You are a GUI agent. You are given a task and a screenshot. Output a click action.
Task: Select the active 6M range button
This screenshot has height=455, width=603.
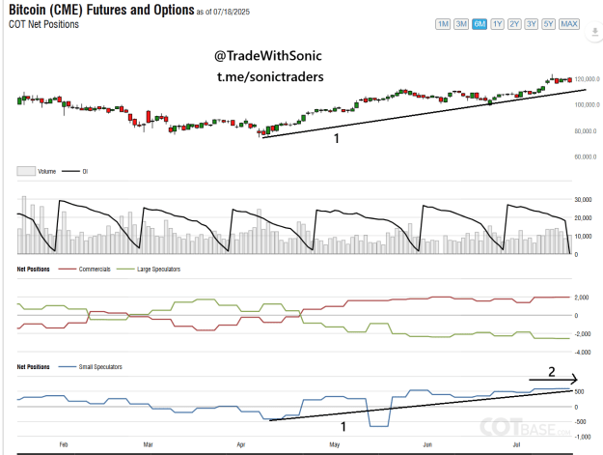click(480, 24)
